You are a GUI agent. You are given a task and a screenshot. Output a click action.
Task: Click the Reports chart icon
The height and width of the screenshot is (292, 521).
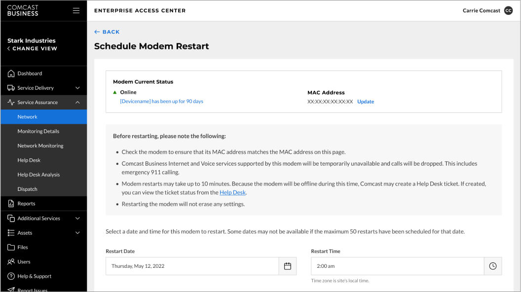(x=11, y=204)
